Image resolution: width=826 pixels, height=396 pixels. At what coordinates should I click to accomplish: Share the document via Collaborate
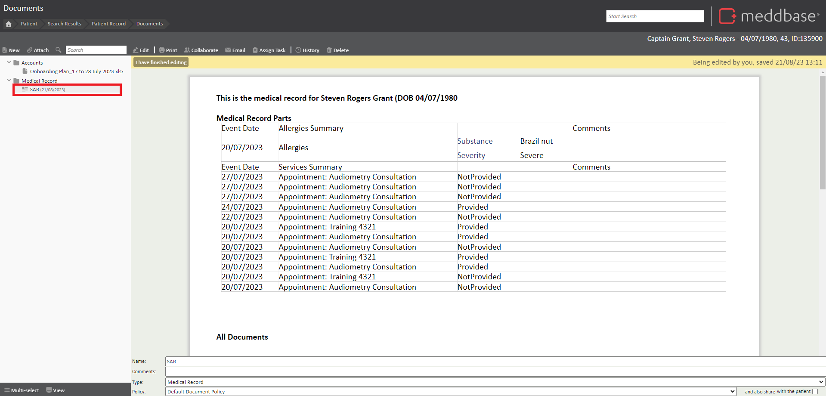click(201, 50)
